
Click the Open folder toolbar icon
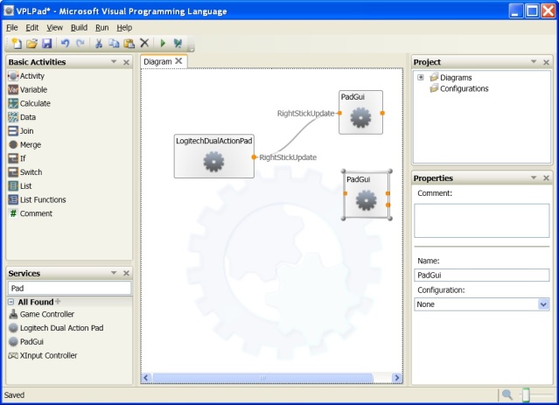pos(31,43)
